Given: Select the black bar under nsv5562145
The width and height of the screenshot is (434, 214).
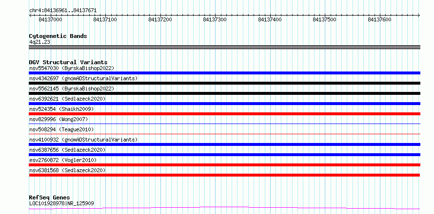Looking at the screenshot, I should (224, 93).
